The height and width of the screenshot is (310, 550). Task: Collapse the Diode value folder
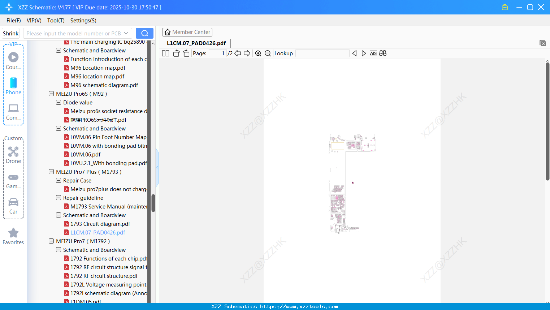(59, 102)
